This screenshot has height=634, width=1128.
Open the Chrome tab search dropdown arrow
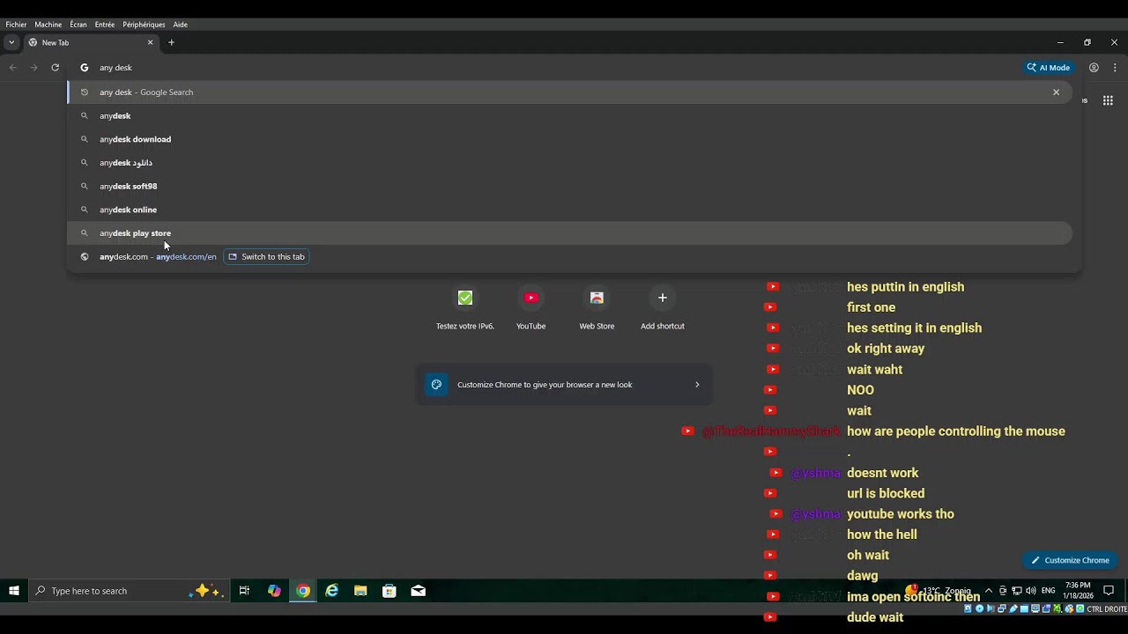tap(11, 42)
